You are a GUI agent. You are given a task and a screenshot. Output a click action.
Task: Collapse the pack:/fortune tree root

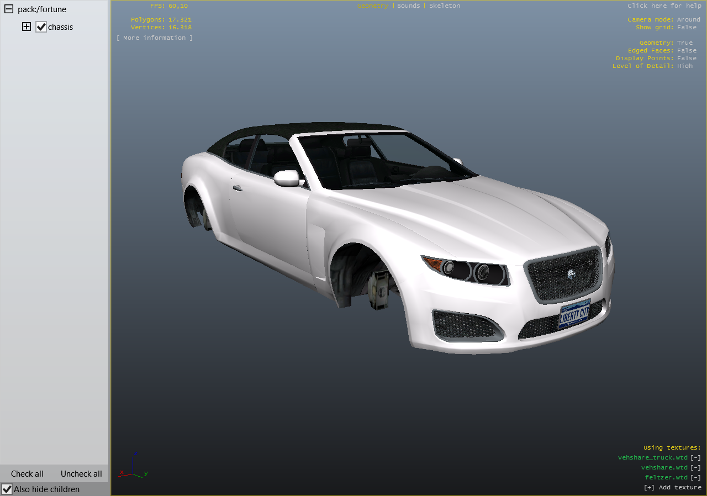9,9
